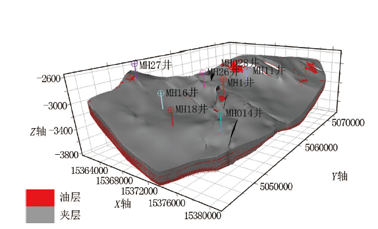Screen dimensions: 378x229
Task: Select the 油层 legend label
Action: point(70,197)
